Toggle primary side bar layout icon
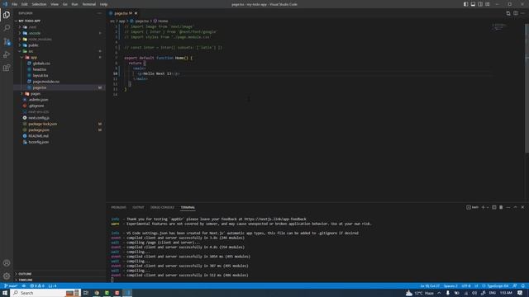Viewport: 529px width, 297px height. pos(465,4)
